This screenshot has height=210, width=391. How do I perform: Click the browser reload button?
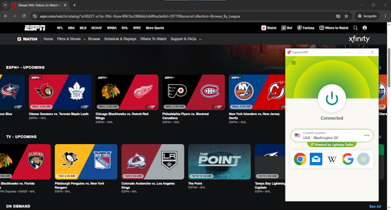[x=24, y=16]
